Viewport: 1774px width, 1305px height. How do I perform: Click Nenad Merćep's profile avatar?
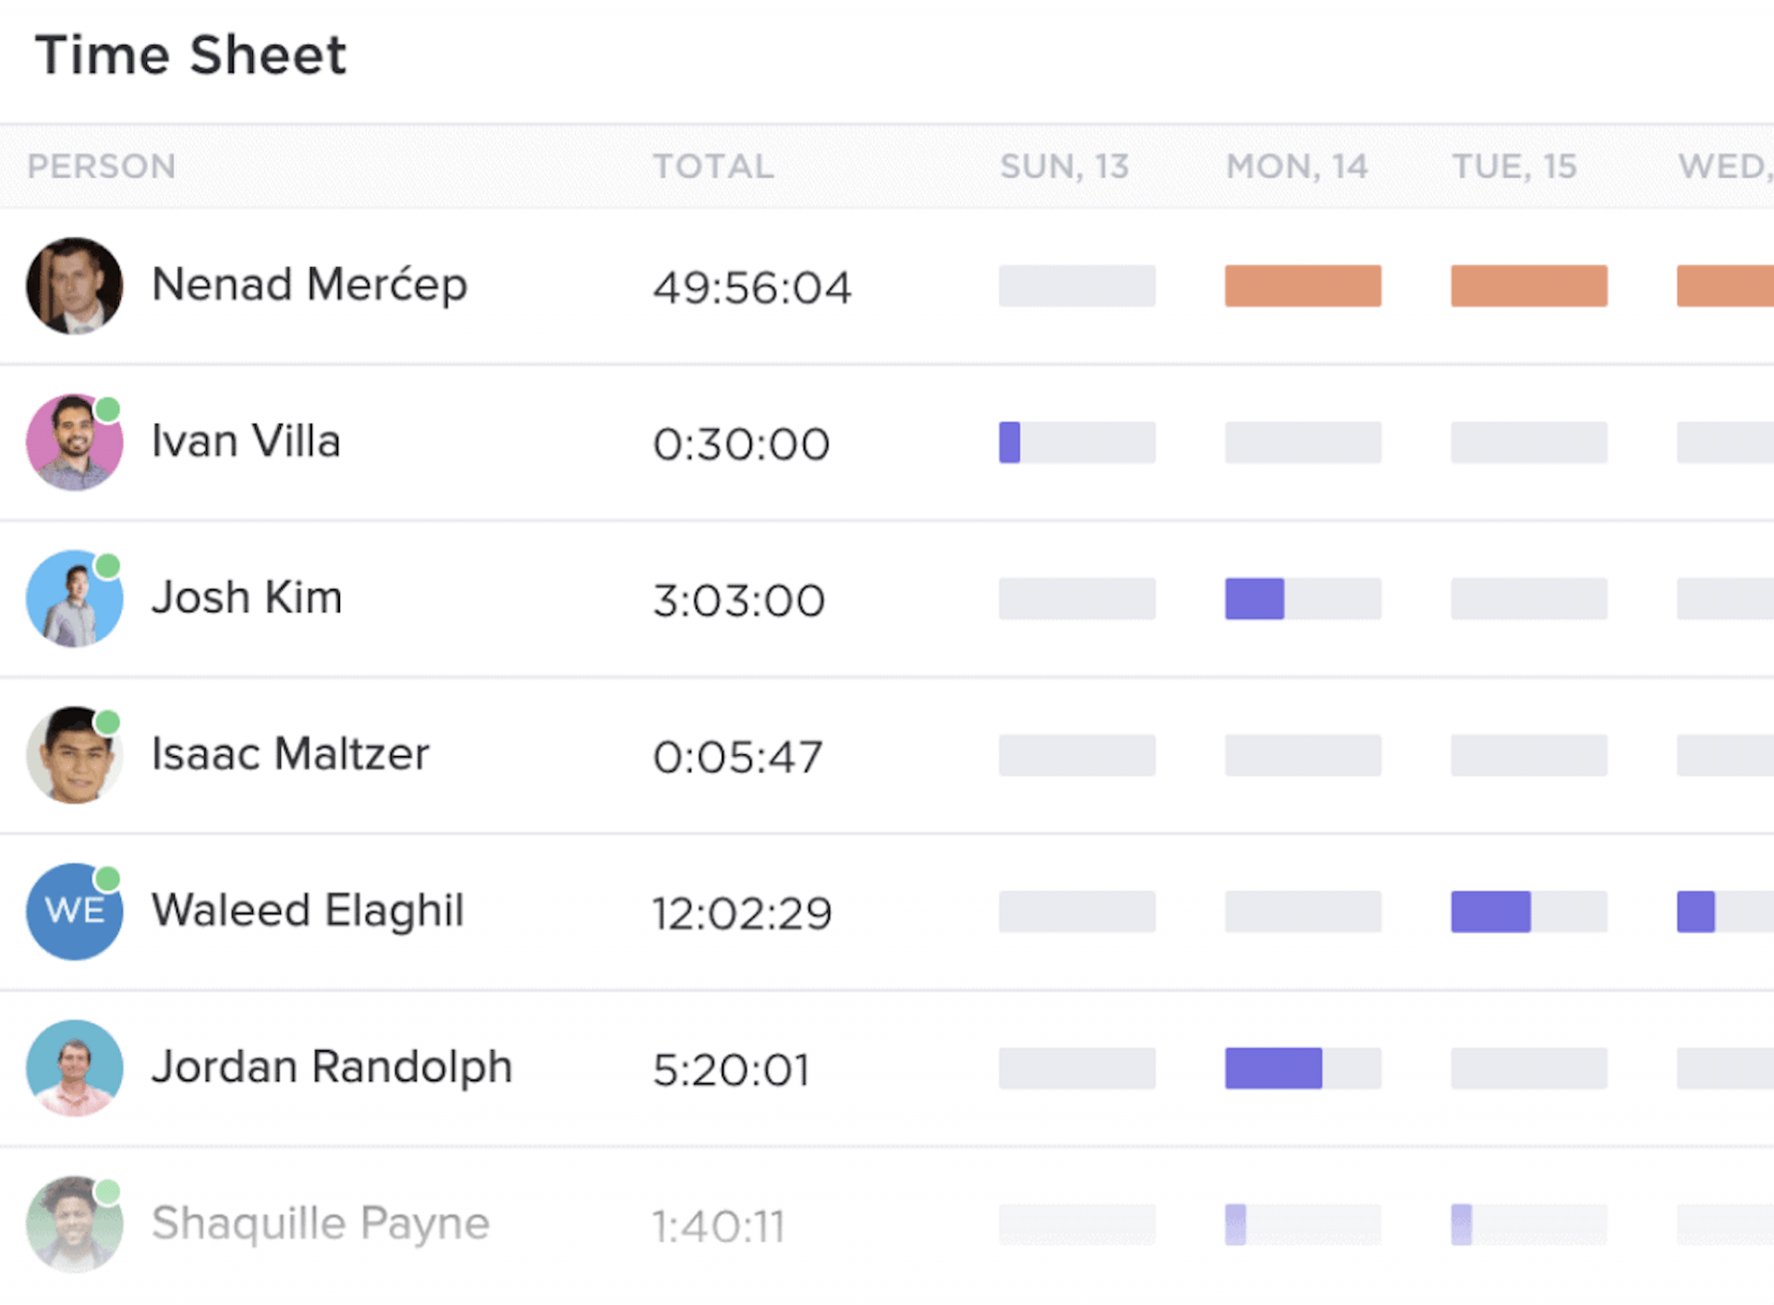[74, 286]
